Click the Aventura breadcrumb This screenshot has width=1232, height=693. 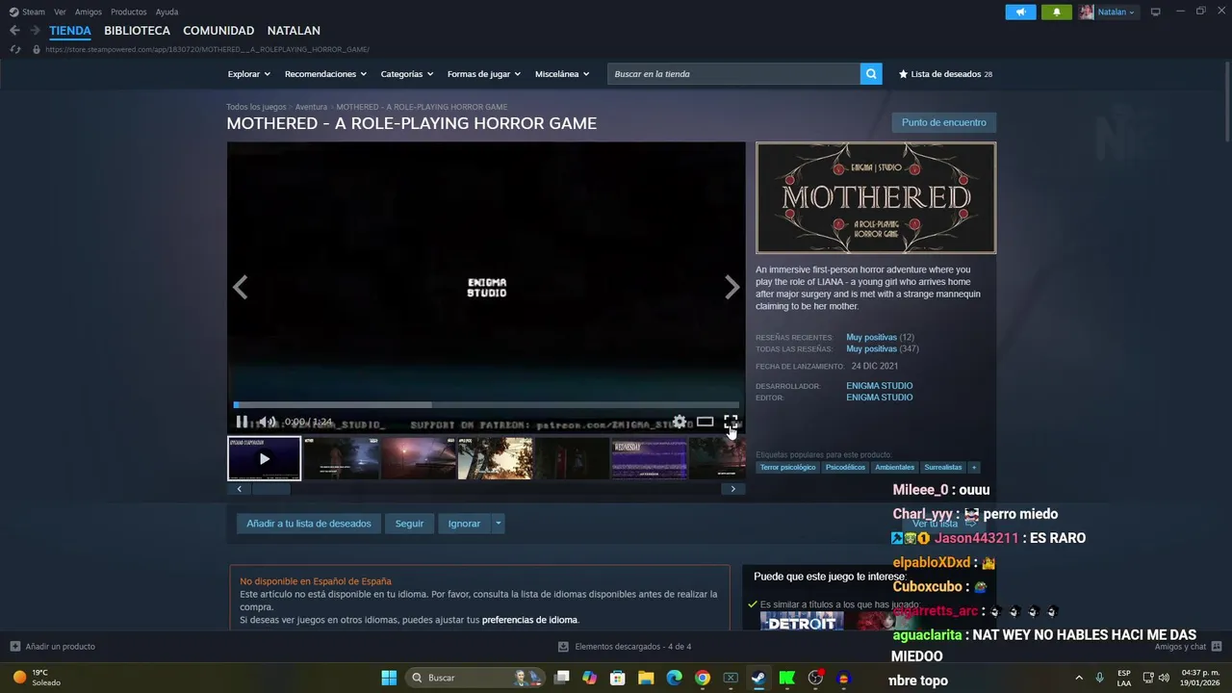[311, 107]
